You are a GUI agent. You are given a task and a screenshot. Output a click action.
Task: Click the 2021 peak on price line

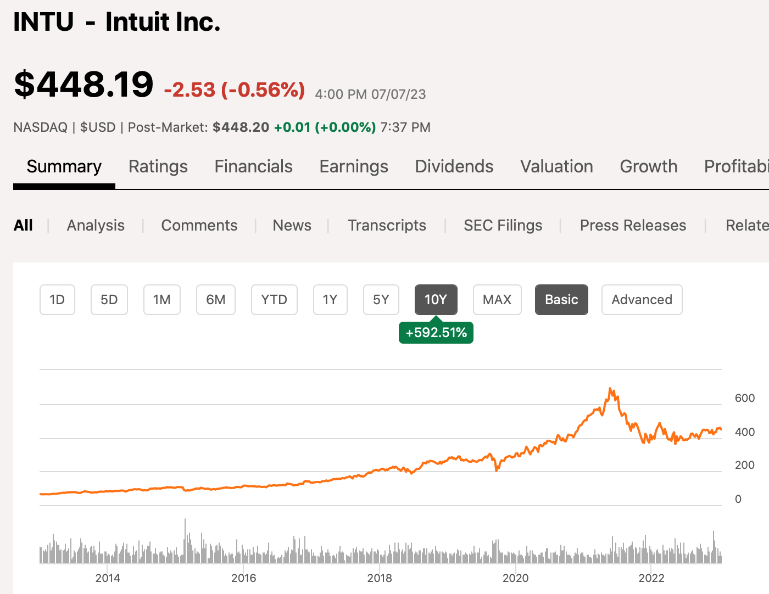coord(610,389)
